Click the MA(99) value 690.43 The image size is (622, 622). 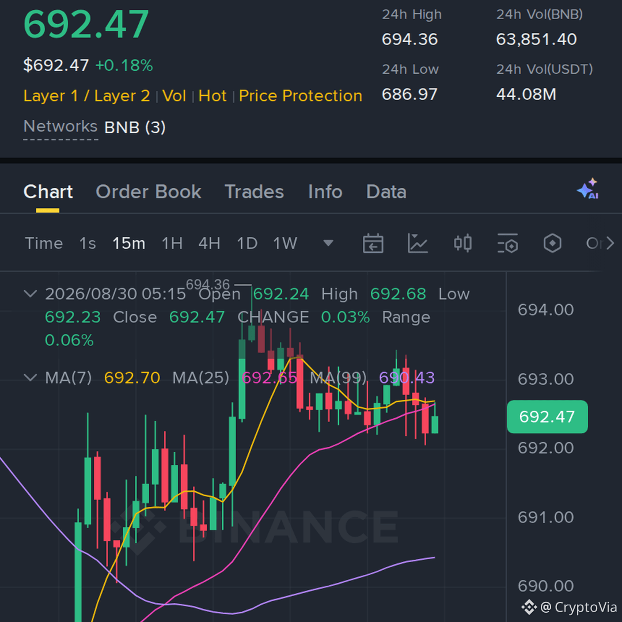[x=407, y=378]
